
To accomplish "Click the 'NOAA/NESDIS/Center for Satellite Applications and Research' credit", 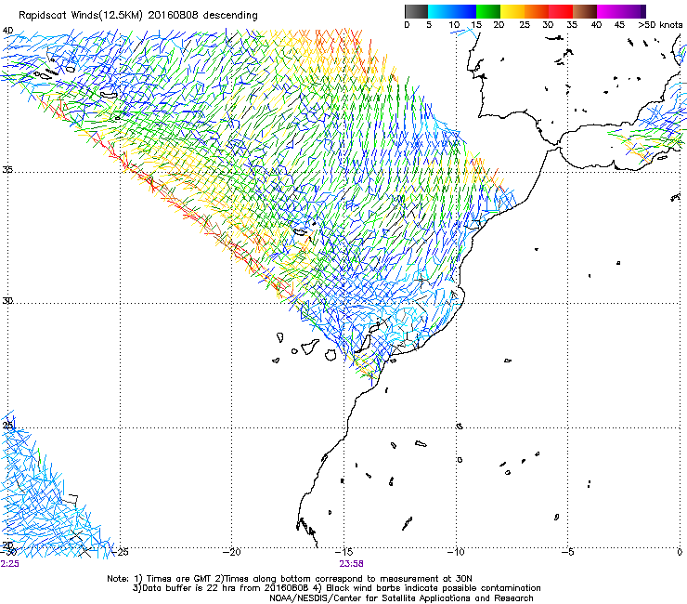I will tap(401, 598).
